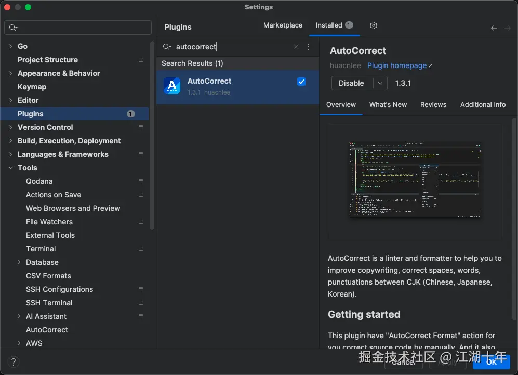The width and height of the screenshot is (518, 375).
Task: Click the huacnlee vendor name
Action: [345, 65]
